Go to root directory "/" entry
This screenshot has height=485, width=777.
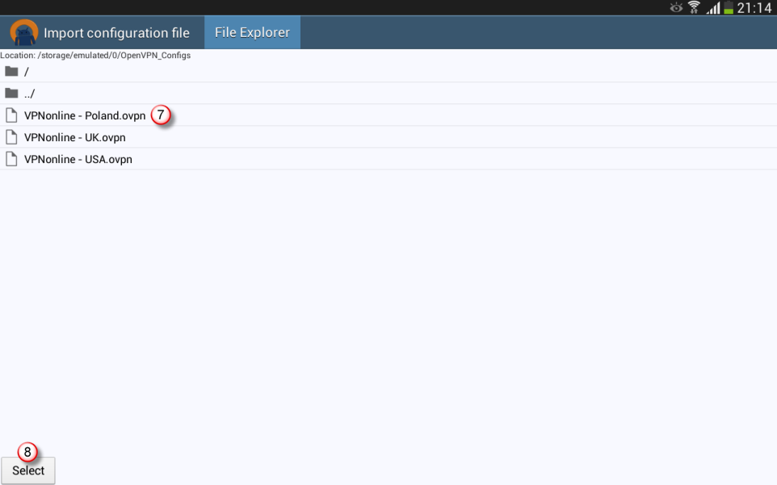388,72
